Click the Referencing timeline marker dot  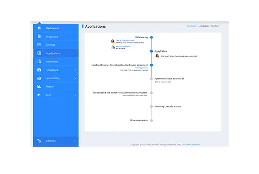pyautogui.click(x=151, y=37)
